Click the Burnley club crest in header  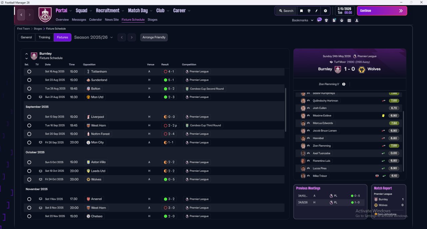pos(45,15)
